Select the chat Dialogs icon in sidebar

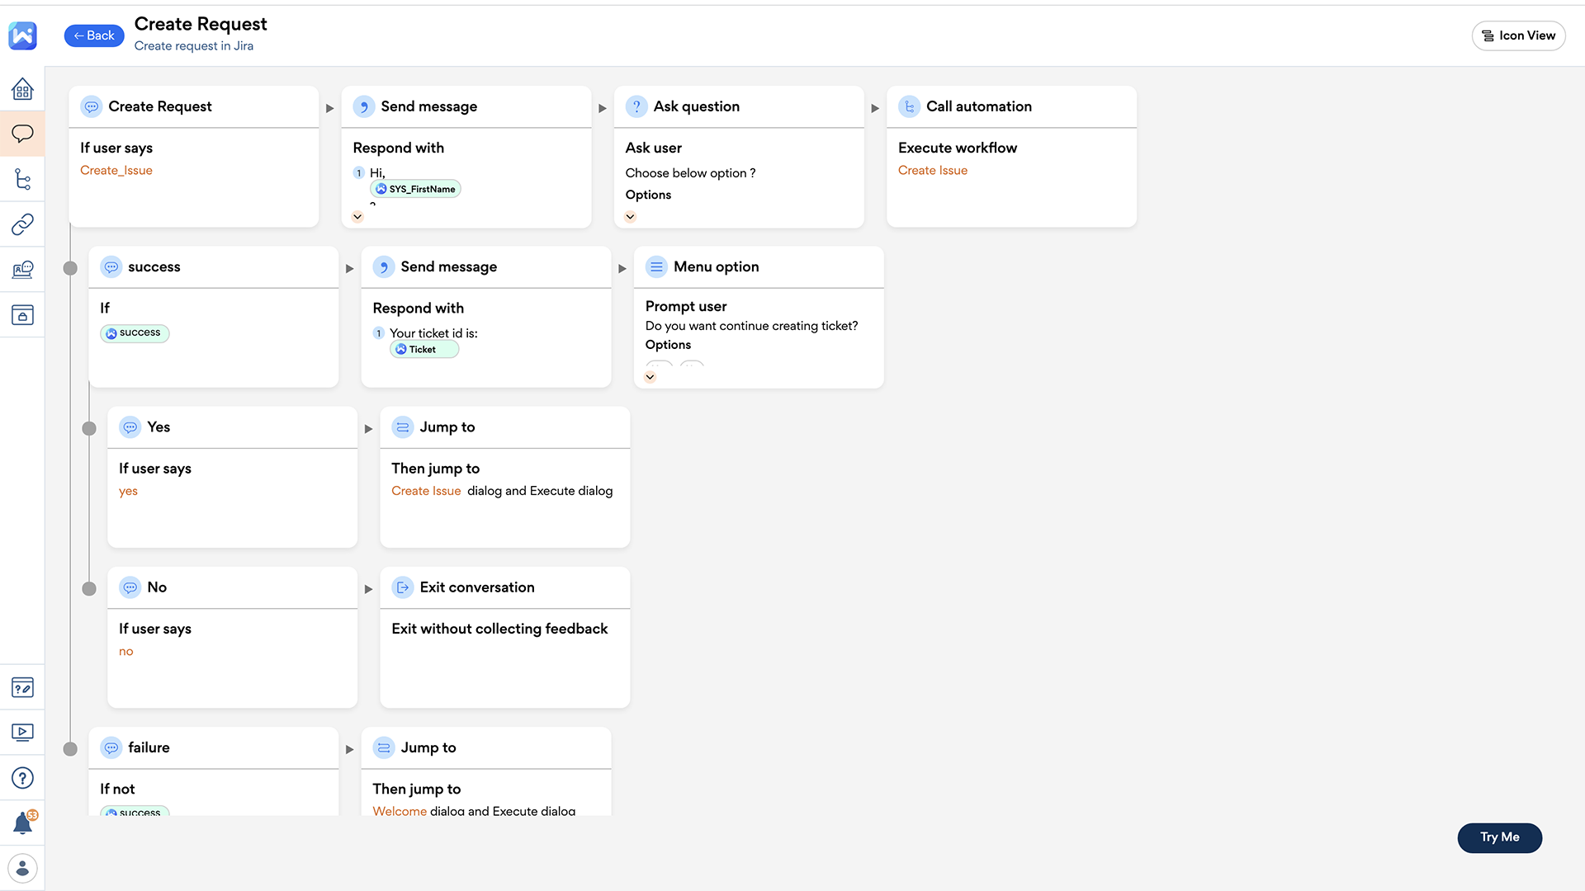[22, 134]
